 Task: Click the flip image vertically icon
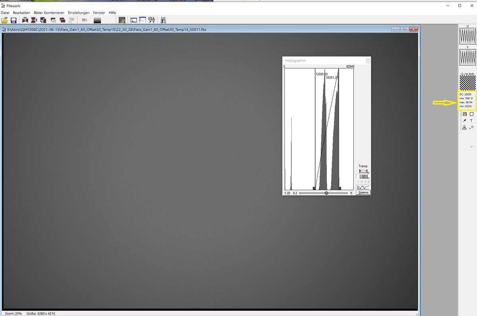click(34, 20)
